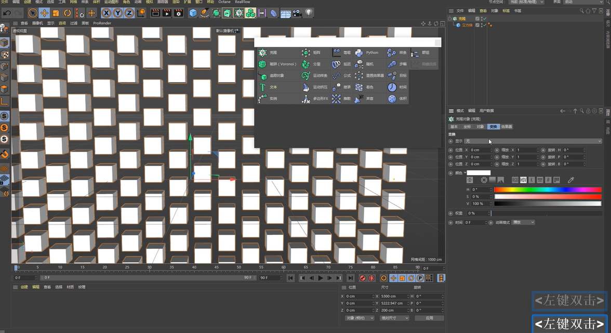
Task: Toggle the editor visibility dot of the 立方体 object
Action: tap(481, 24)
